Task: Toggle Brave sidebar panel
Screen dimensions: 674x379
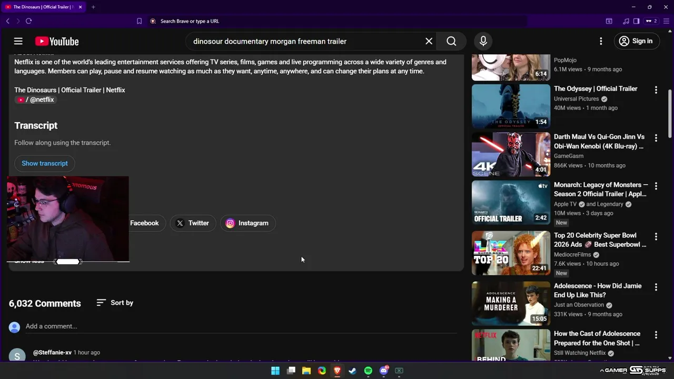Action: point(636,21)
